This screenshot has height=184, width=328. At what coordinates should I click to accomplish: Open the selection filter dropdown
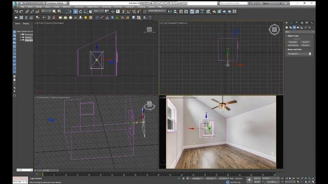pos(46,11)
